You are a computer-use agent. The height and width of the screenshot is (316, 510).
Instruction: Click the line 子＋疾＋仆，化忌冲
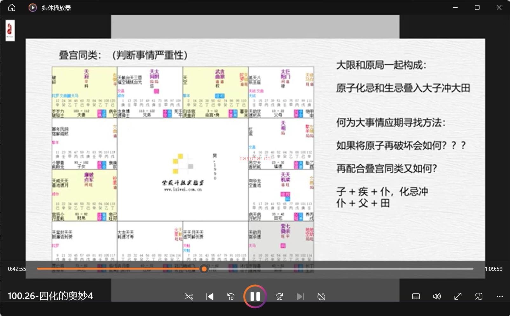382,192
